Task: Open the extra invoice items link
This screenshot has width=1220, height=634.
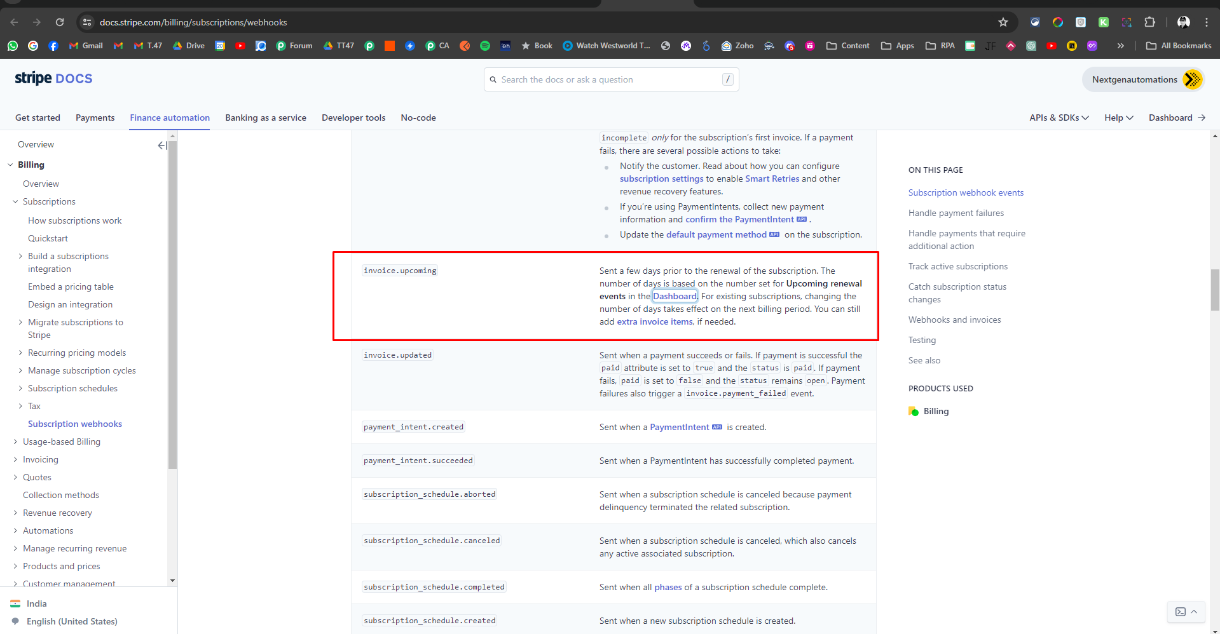Action: [655, 321]
